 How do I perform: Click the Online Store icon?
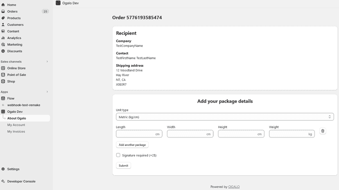coord(3,68)
